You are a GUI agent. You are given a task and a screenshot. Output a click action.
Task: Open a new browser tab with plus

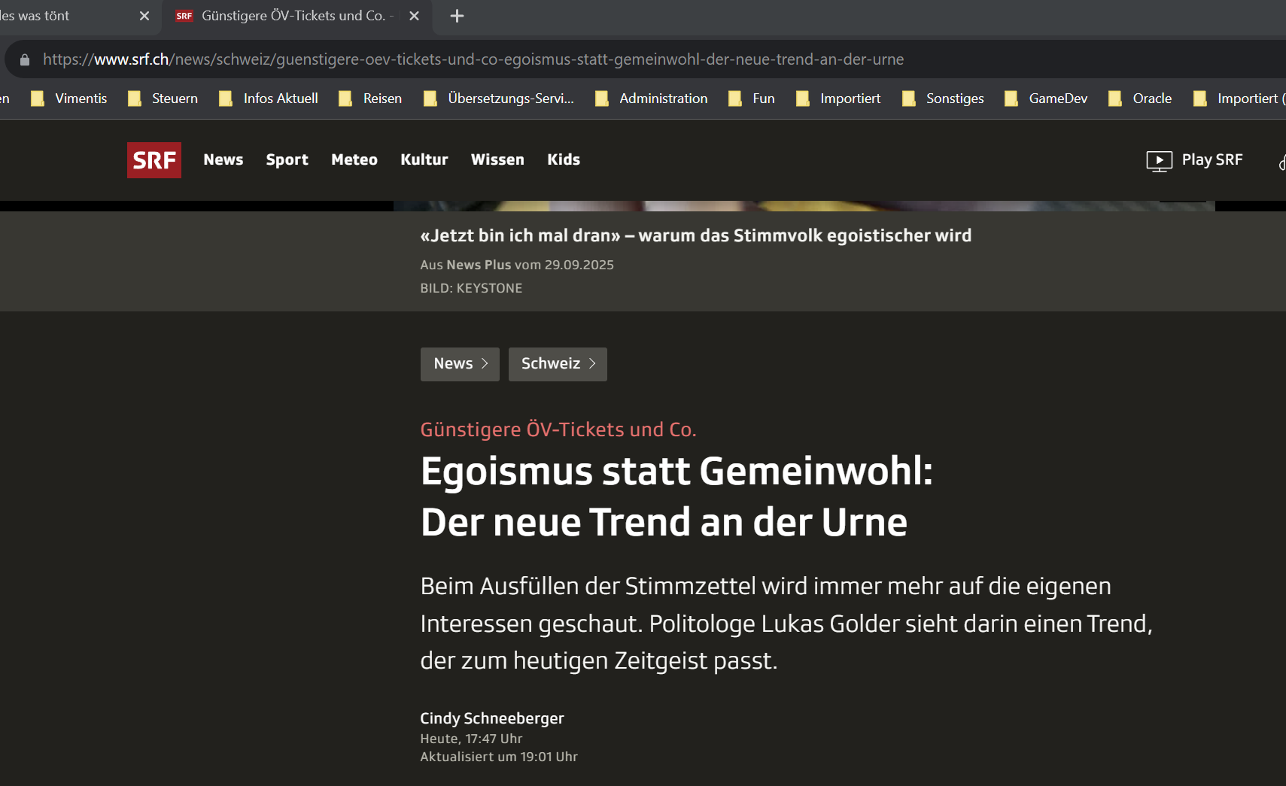point(457,16)
